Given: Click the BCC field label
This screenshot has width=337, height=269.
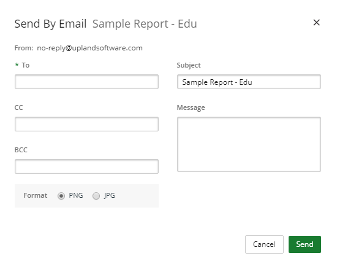Looking at the screenshot, I should [21, 150].
